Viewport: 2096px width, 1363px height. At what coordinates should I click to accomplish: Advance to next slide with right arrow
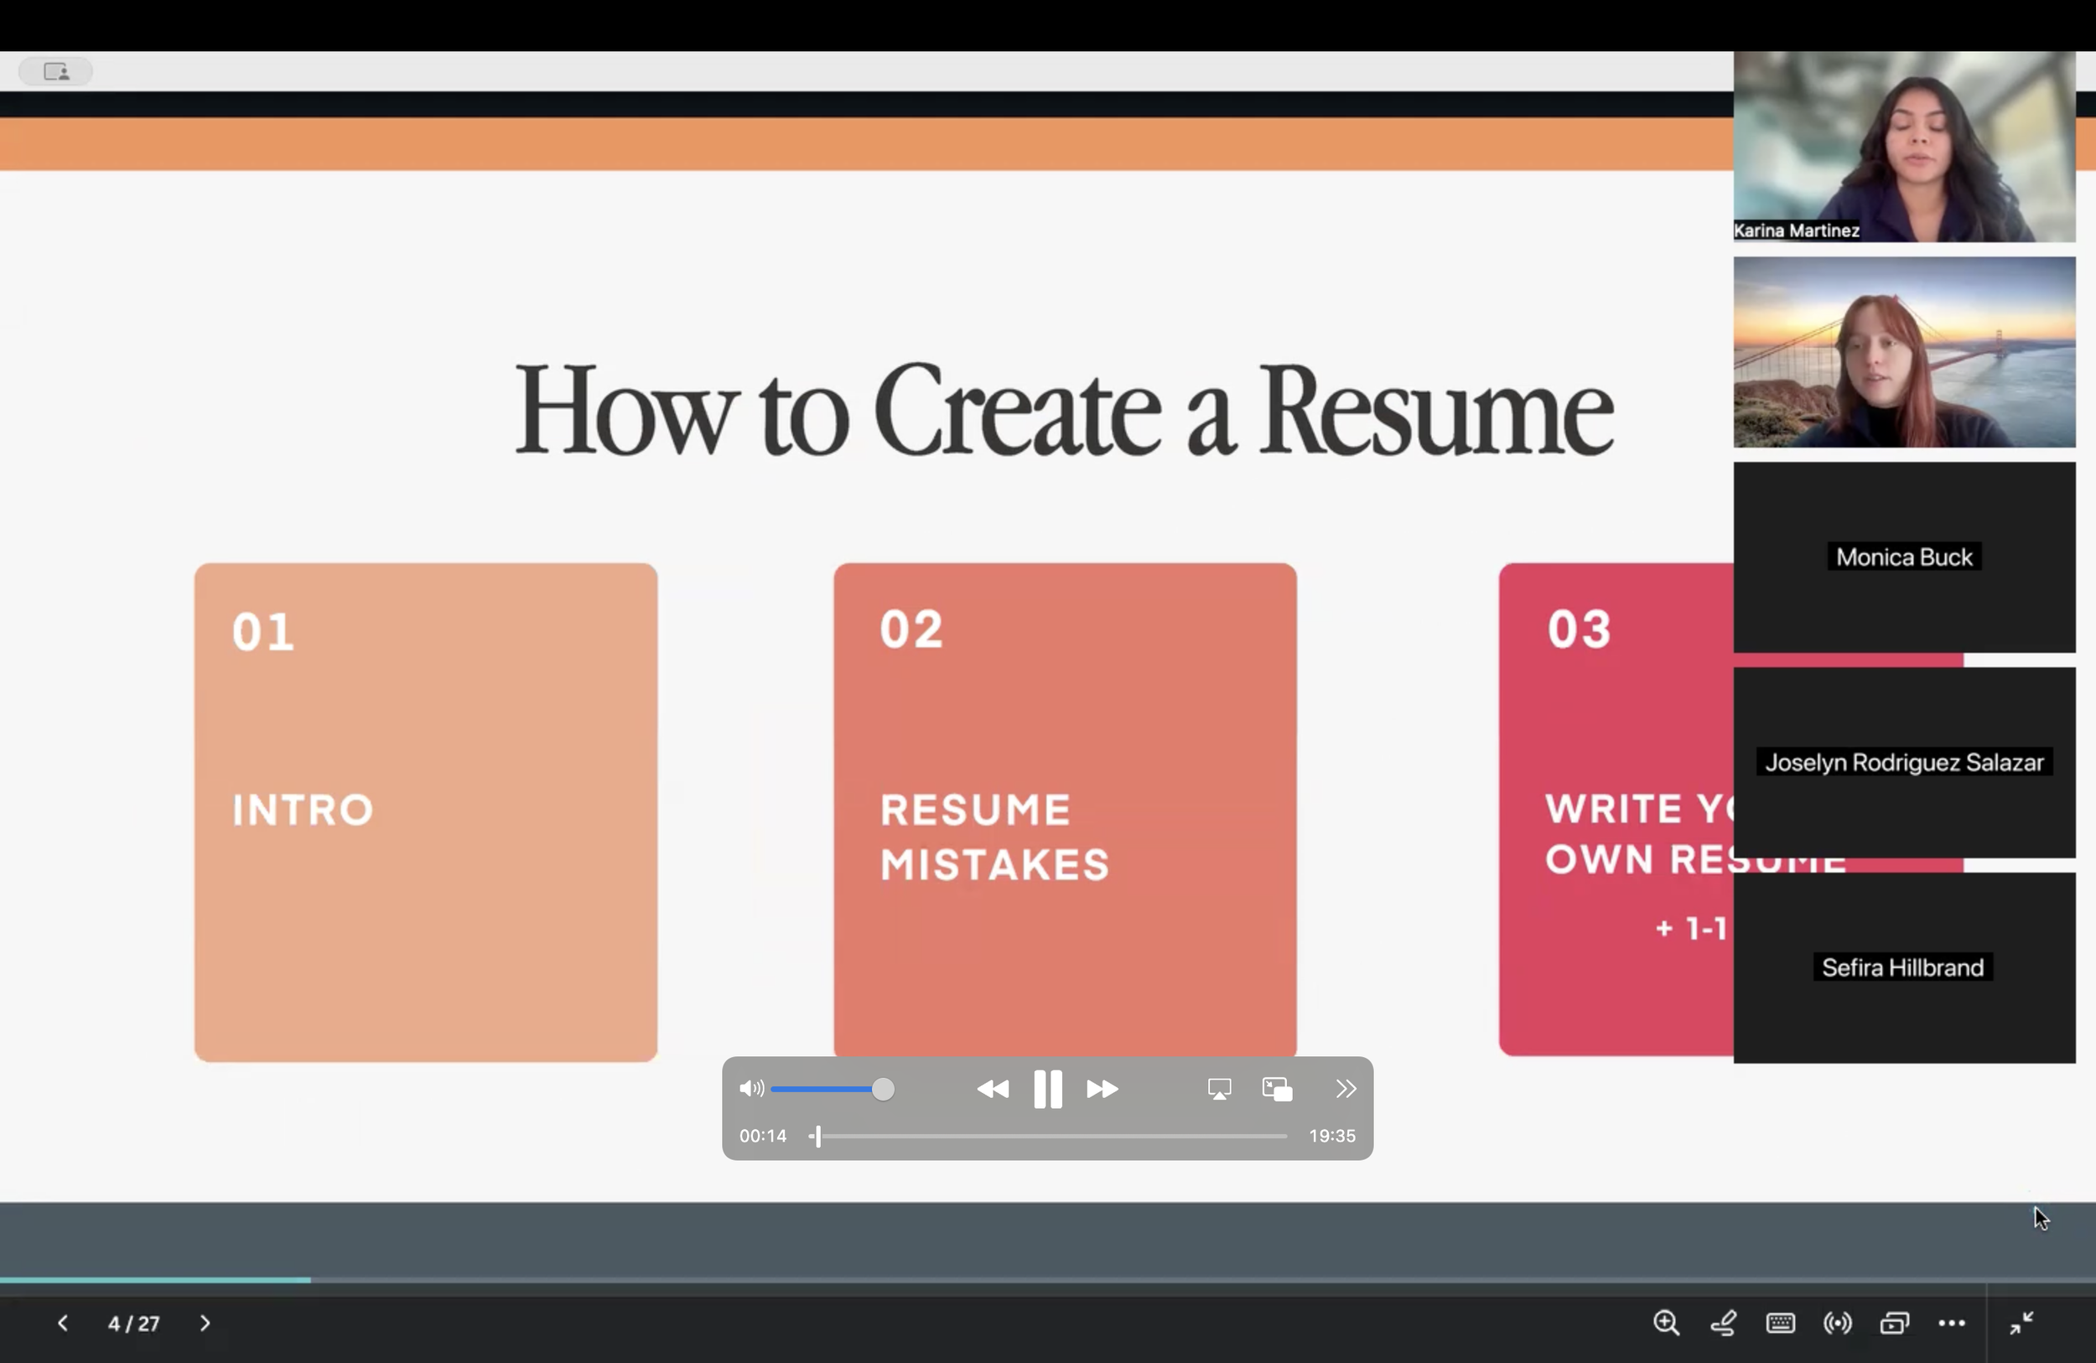click(x=205, y=1323)
